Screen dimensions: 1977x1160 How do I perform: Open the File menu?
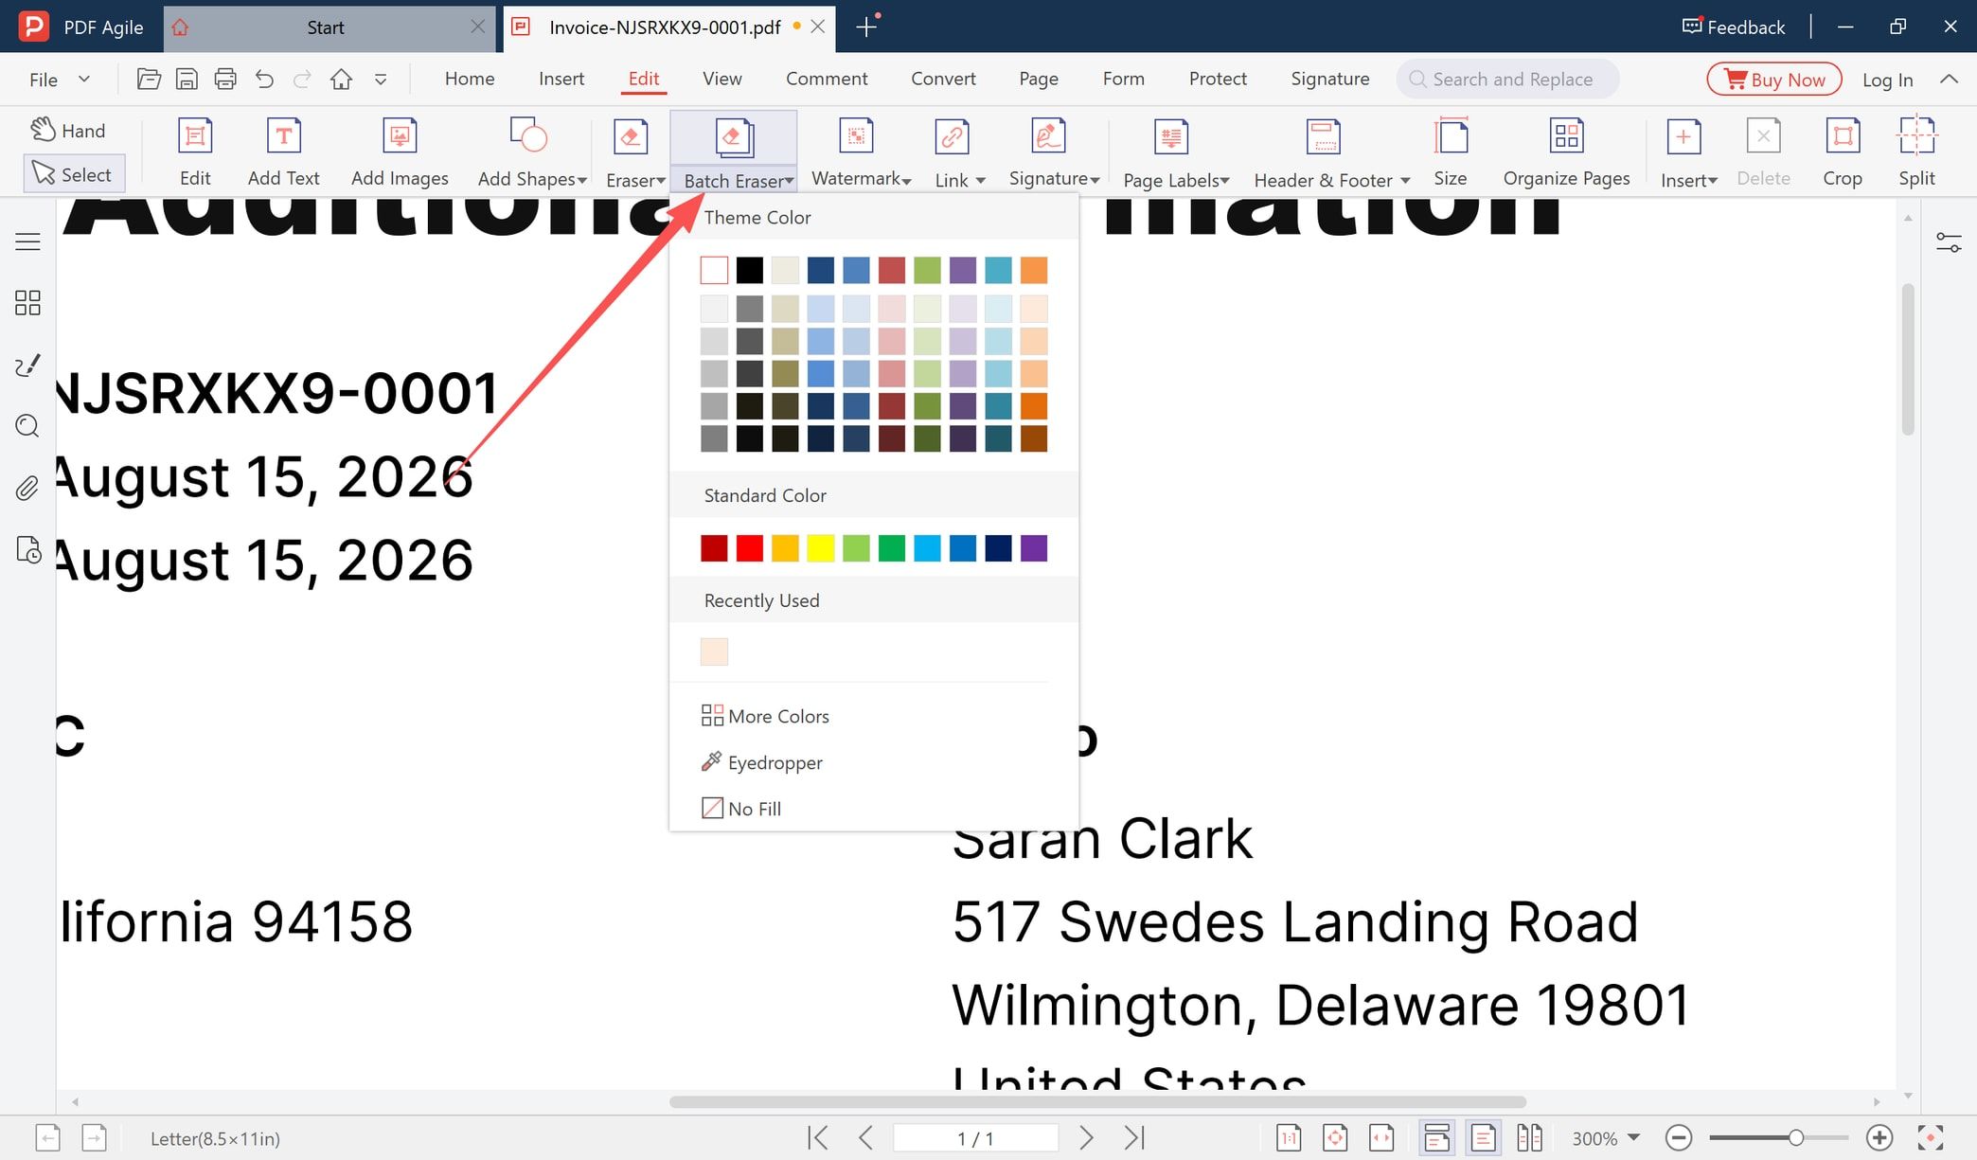click(59, 80)
